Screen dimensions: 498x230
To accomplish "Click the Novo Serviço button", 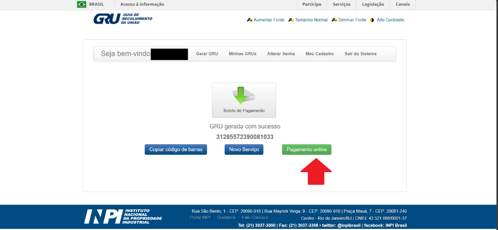I will pyautogui.click(x=244, y=150).
